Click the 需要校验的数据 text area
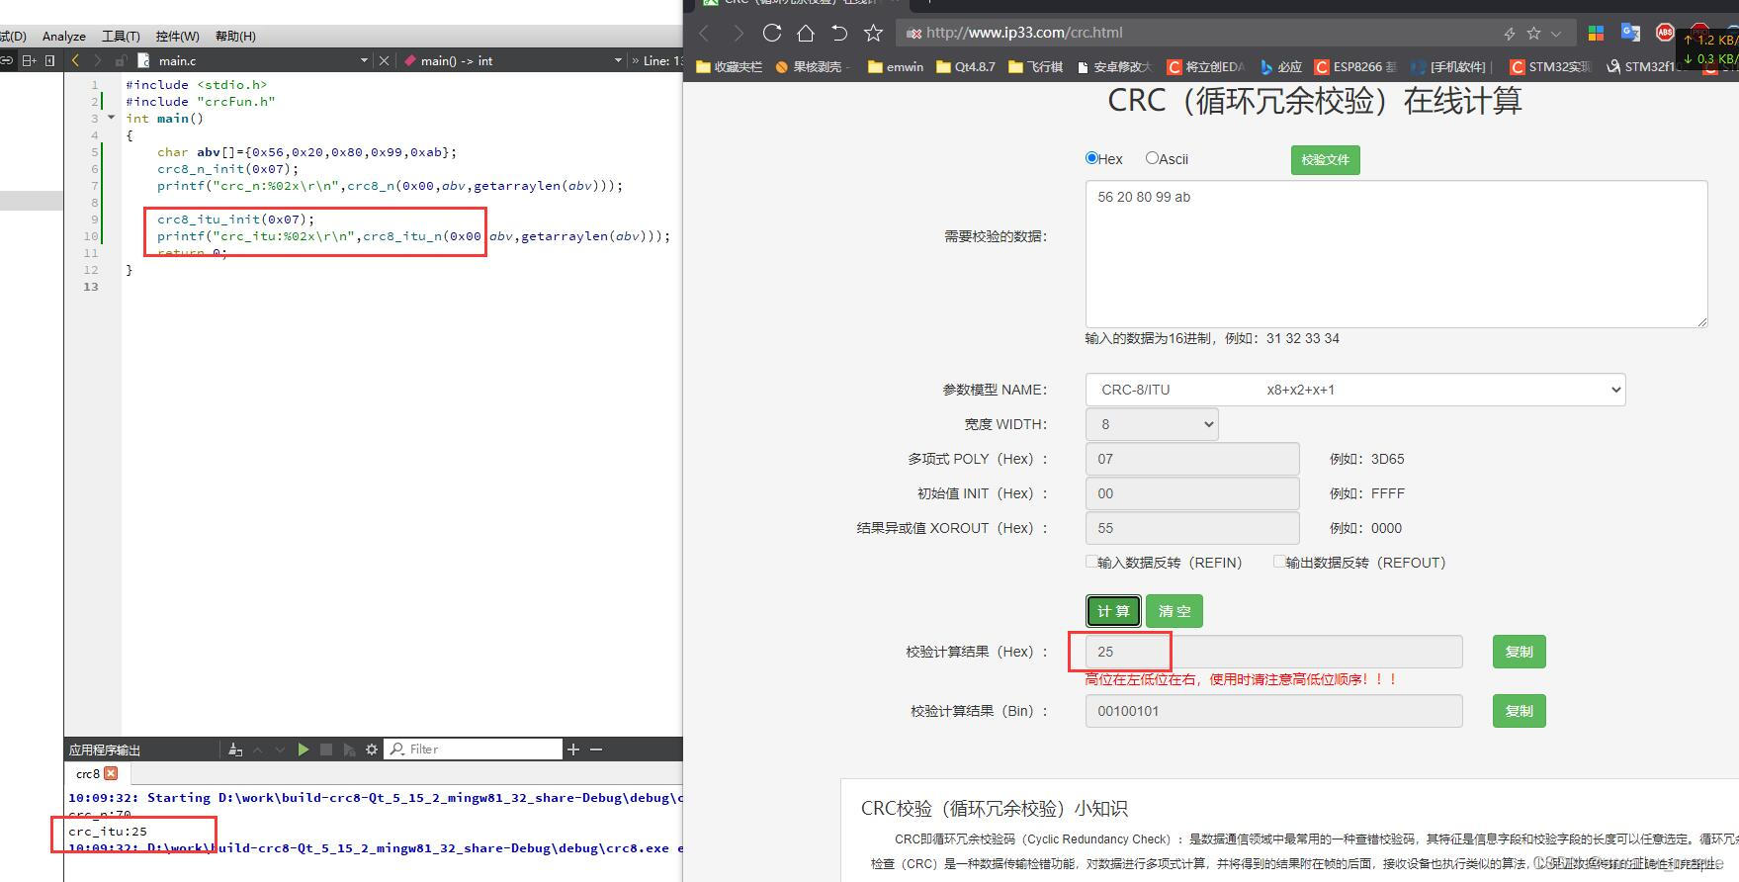The image size is (1739, 882). coord(1396,254)
